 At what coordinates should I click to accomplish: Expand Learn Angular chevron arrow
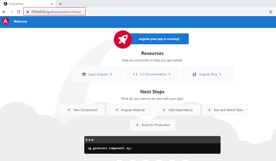pyautogui.click(x=111, y=74)
